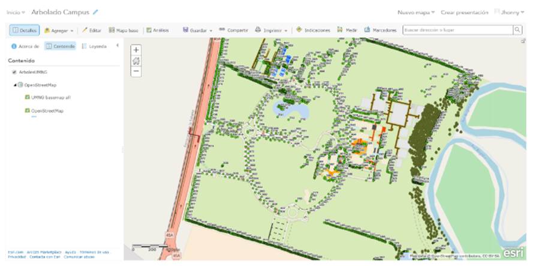Open the Agregar dropdown

59,29
